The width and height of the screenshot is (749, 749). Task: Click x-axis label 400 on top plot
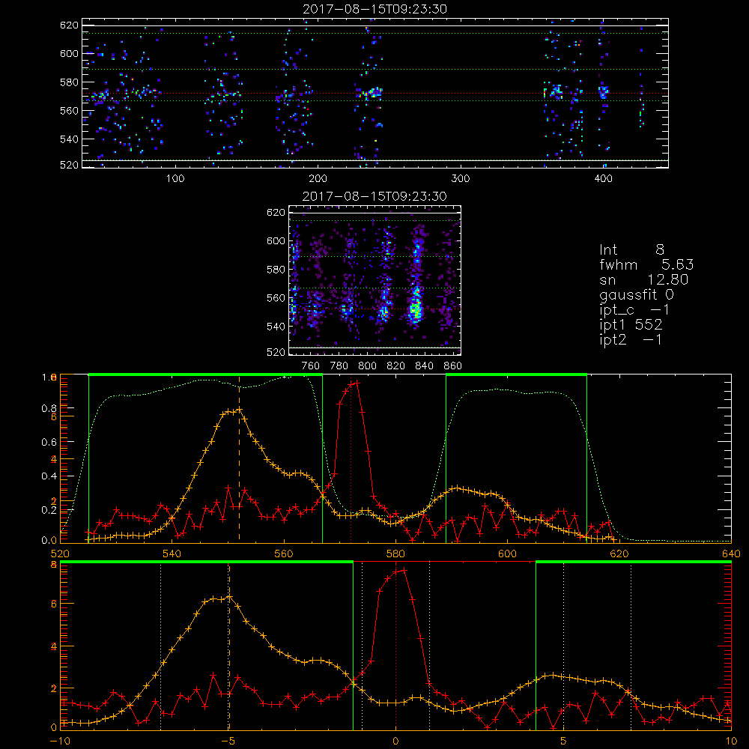(603, 179)
